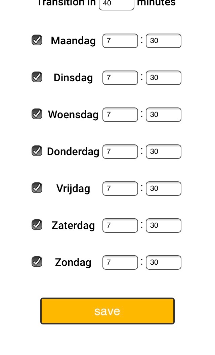Click the Woensdag hour field
This screenshot has height=355, width=215.
[120, 115]
